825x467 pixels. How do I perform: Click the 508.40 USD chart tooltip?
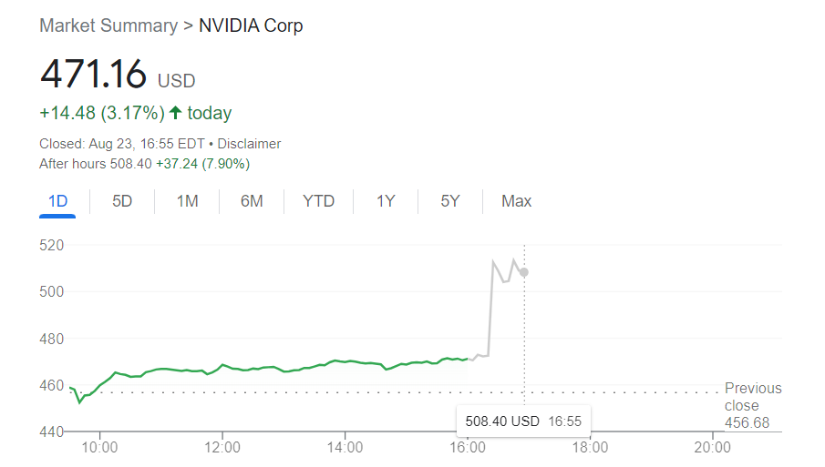point(523,422)
